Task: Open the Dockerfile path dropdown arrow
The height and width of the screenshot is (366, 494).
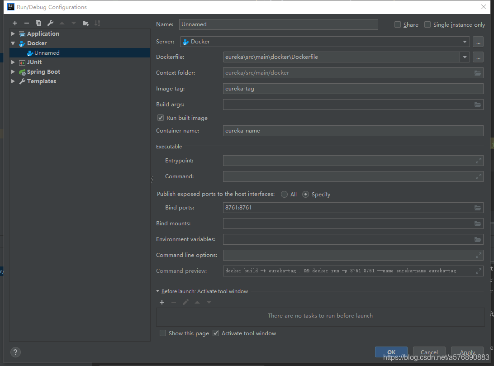Action: (x=465, y=57)
